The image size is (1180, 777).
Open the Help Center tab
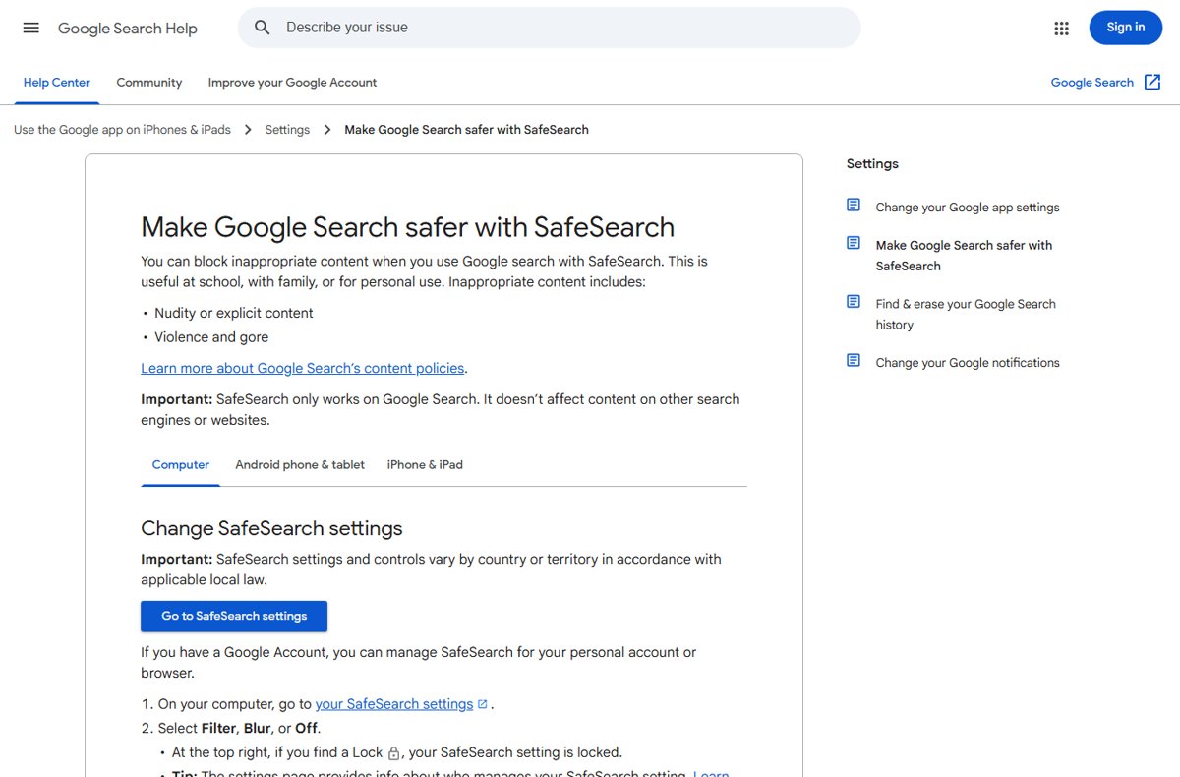[57, 83]
